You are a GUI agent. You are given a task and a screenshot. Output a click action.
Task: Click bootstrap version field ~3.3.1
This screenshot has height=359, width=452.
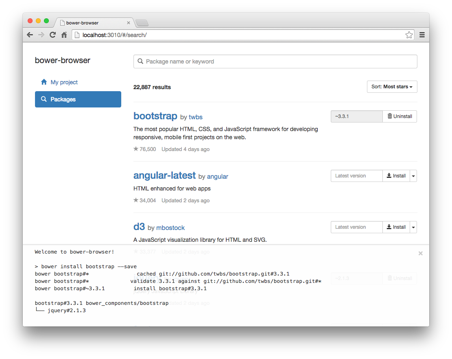pos(356,116)
